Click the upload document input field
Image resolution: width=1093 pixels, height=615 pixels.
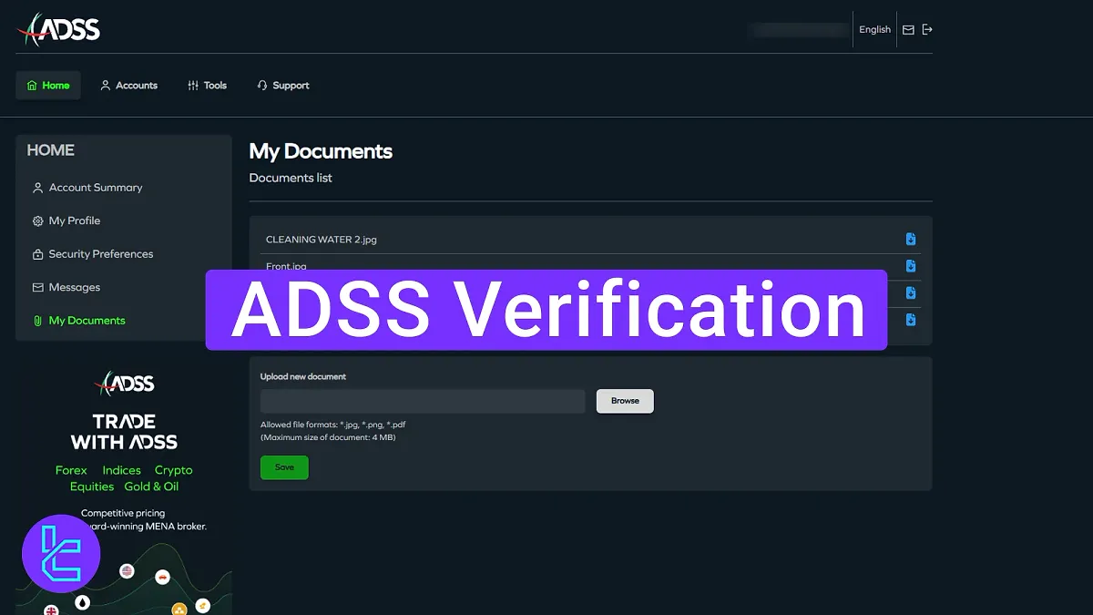[422, 401]
